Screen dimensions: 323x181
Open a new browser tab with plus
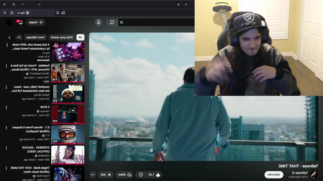coord(178,4)
